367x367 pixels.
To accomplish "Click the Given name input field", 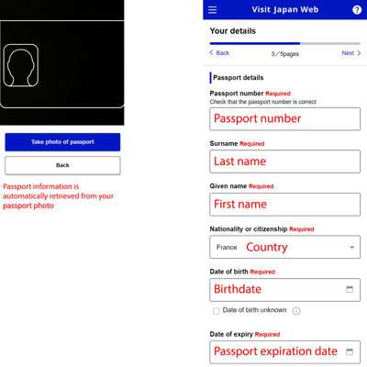I will tap(284, 205).
